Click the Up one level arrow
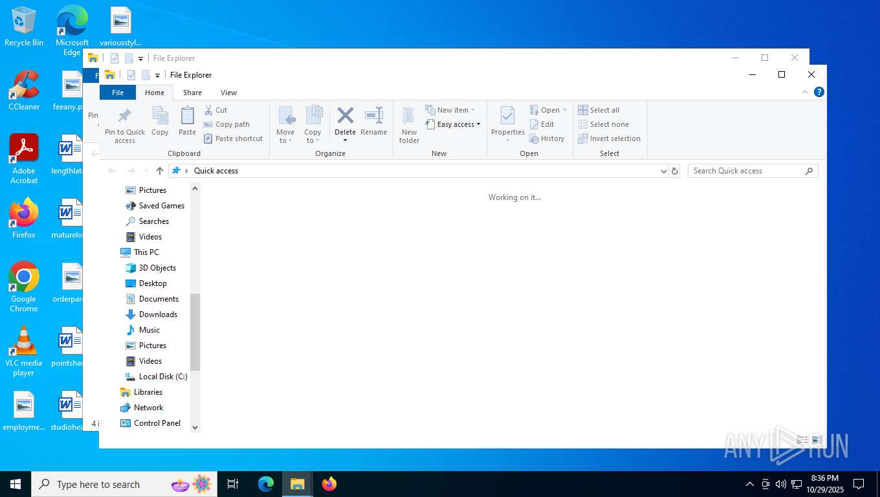Viewport: 880px width, 497px height. click(160, 171)
